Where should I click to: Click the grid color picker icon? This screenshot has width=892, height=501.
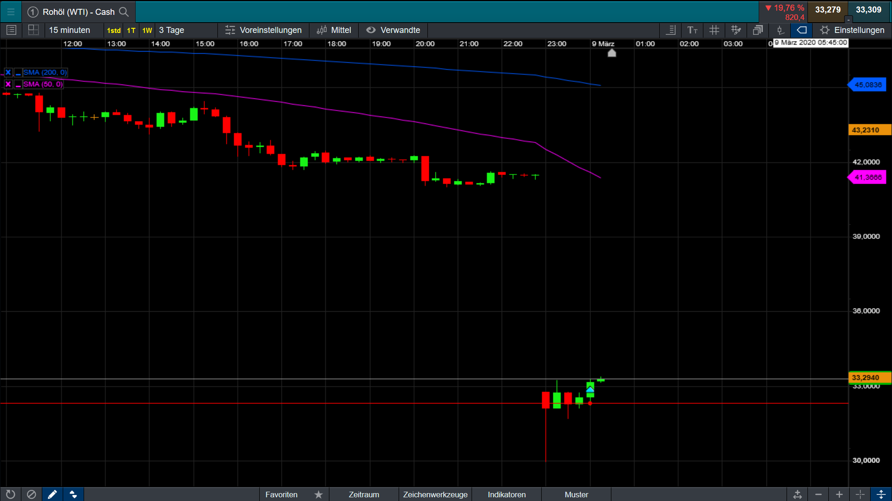(x=736, y=30)
